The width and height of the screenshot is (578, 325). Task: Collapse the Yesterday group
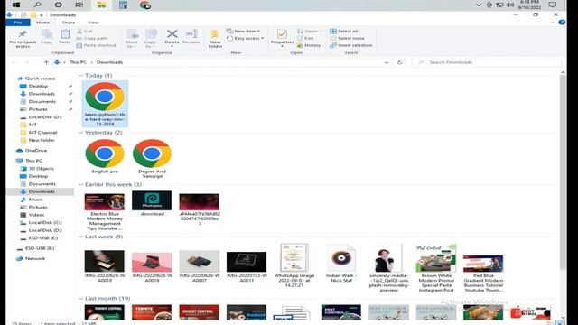click(80, 133)
